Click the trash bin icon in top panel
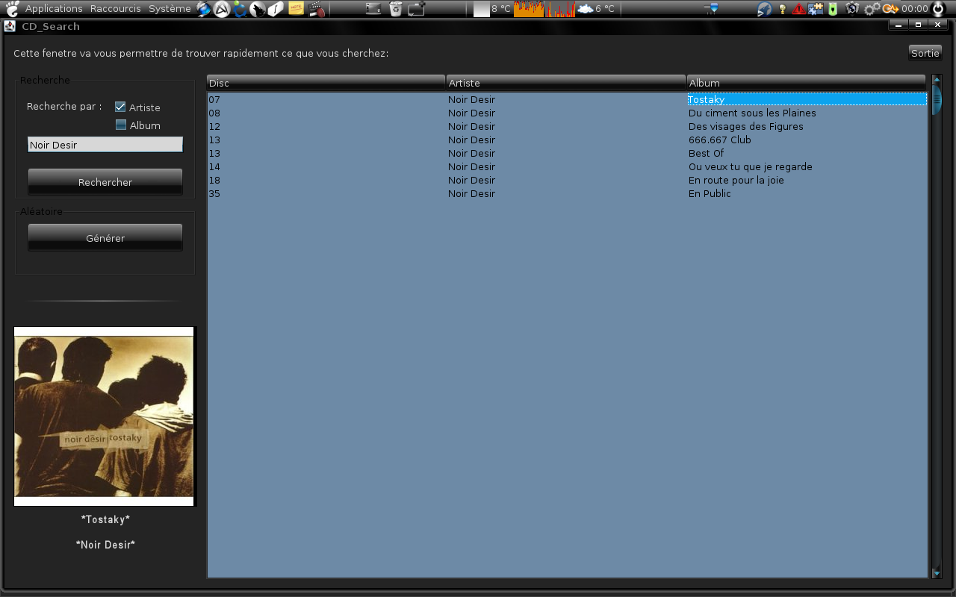 395,9
